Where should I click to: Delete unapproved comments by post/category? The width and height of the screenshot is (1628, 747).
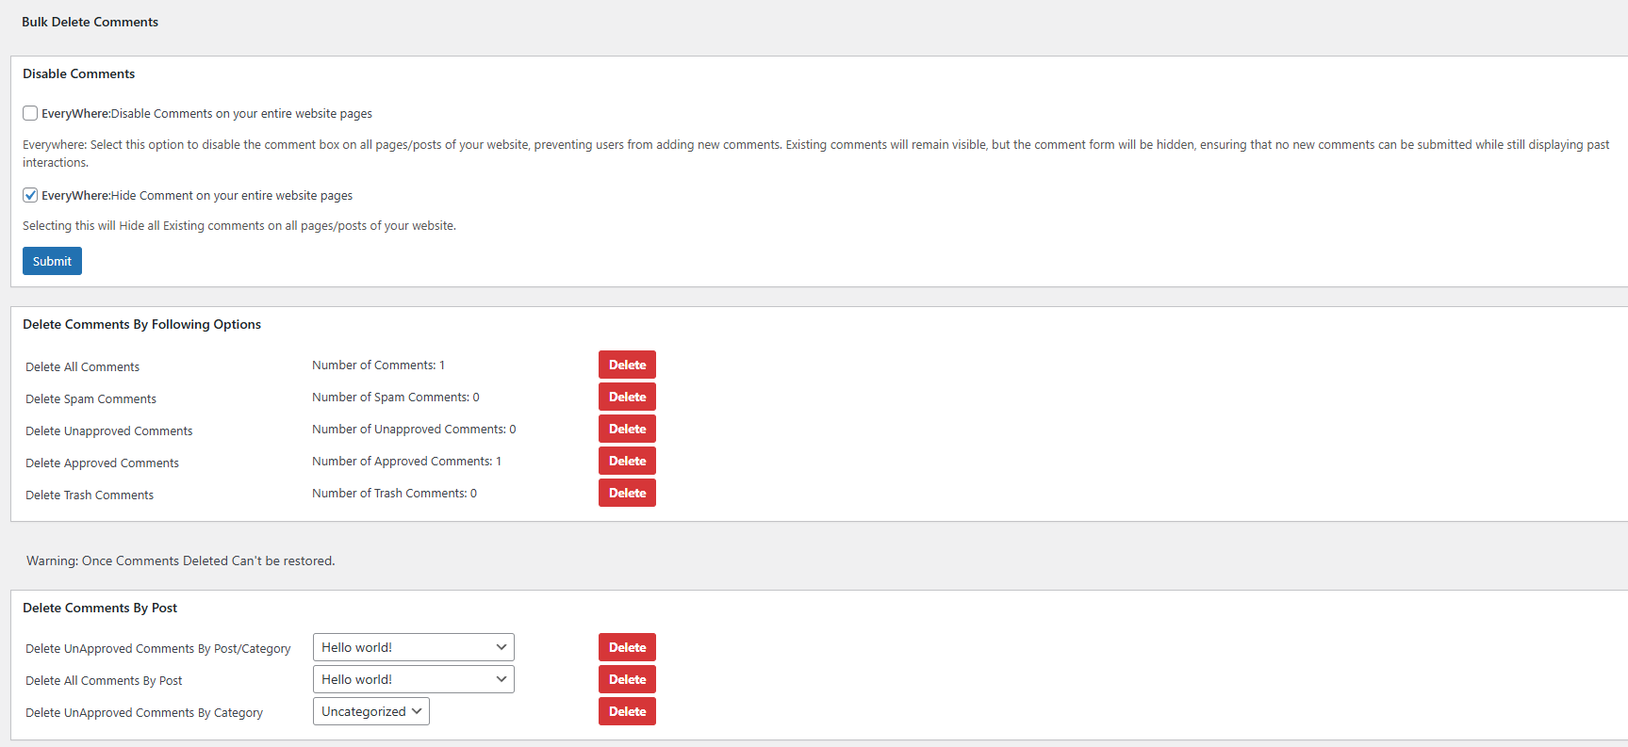click(627, 647)
